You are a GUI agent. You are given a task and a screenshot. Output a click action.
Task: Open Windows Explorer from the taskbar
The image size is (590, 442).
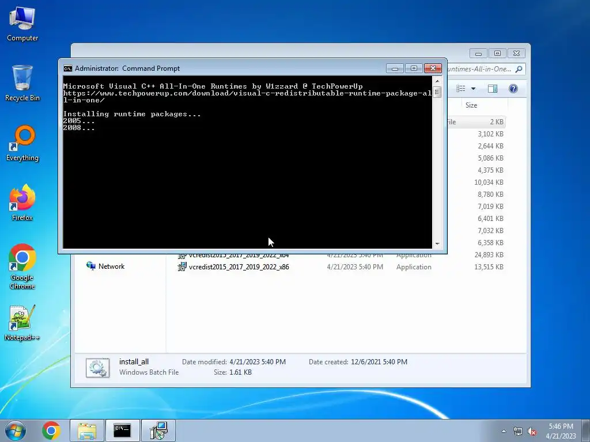(87, 430)
